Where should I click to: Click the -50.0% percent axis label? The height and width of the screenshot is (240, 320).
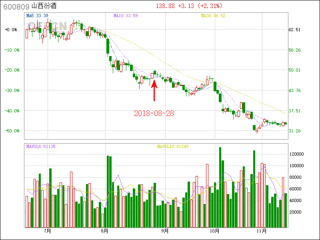tap(11, 131)
